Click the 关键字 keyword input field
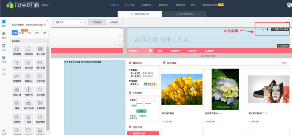 tap(146, 100)
